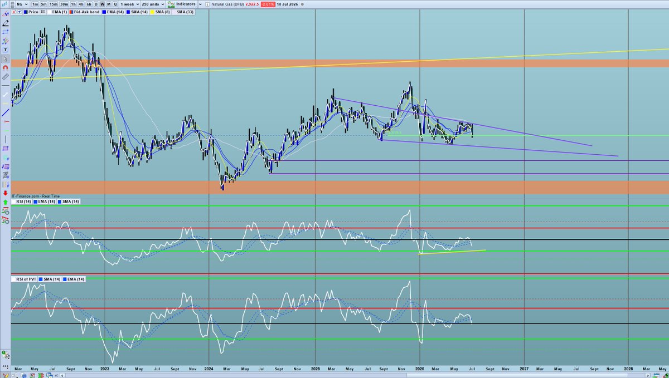Click the 2024 label on time axis
The image size is (669, 378).
pyautogui.click(x=209, y=369)
